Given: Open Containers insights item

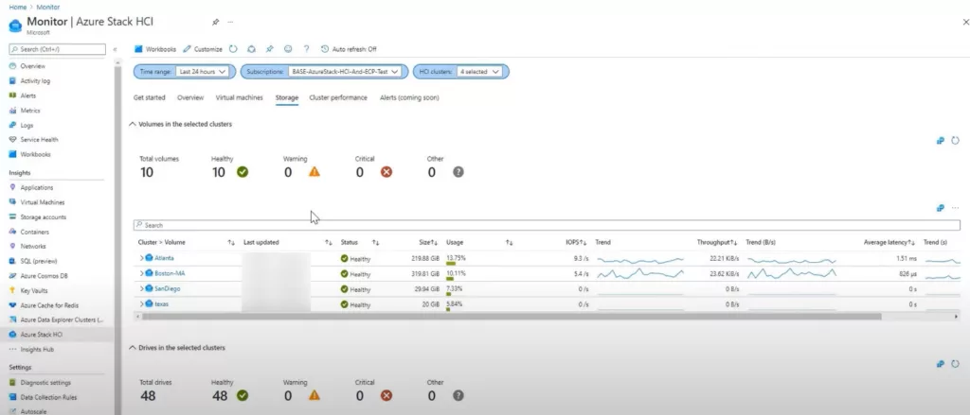Looking at the screenshot, I should (x=35, y=233).
